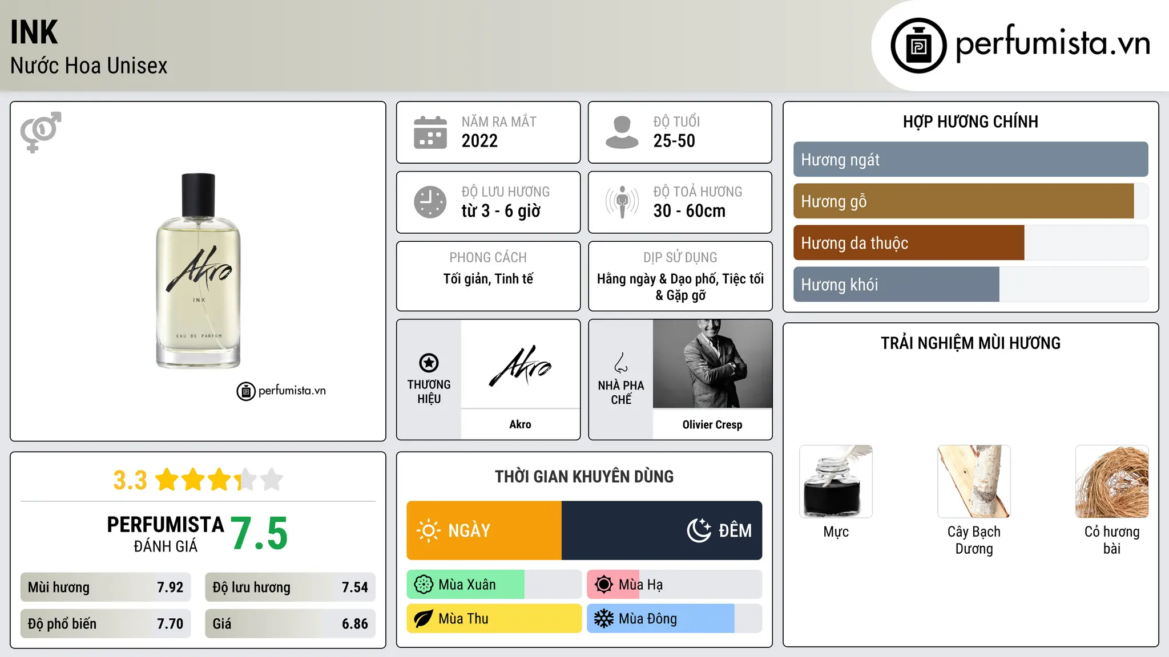Click the Thương Hiệu label
This screenshot has width=1169, height=657.
(429, 392)
